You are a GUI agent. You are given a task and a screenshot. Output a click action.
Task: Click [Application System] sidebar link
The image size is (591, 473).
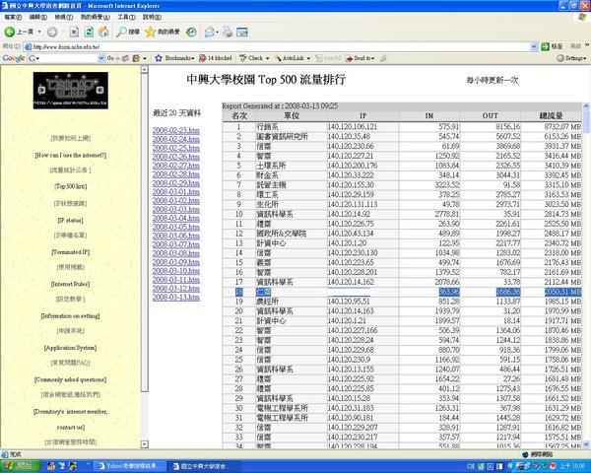click(x=71, y=348)
